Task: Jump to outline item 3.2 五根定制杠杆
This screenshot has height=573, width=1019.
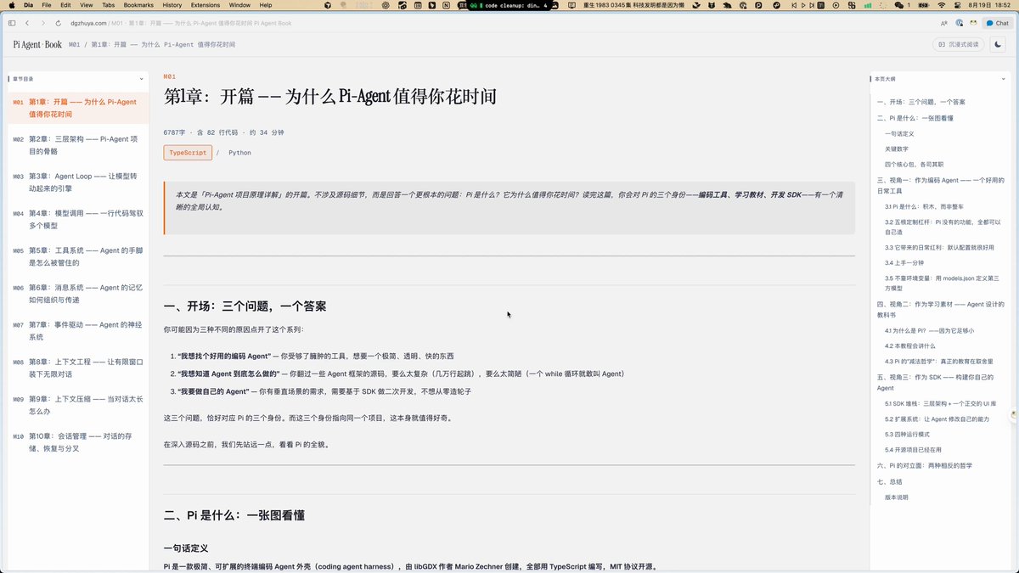Action: (x=943, y=227)
